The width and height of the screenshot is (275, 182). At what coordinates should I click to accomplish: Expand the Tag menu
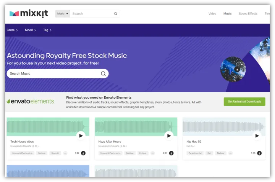click(47, 30)
